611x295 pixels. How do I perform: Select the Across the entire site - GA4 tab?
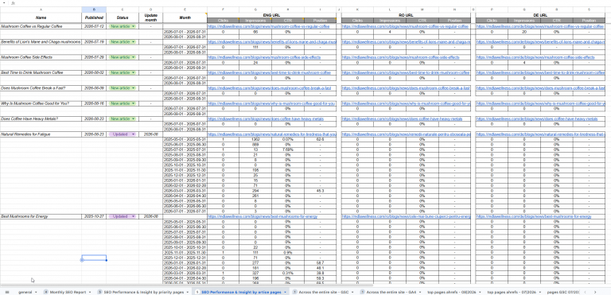coord(391,292)
